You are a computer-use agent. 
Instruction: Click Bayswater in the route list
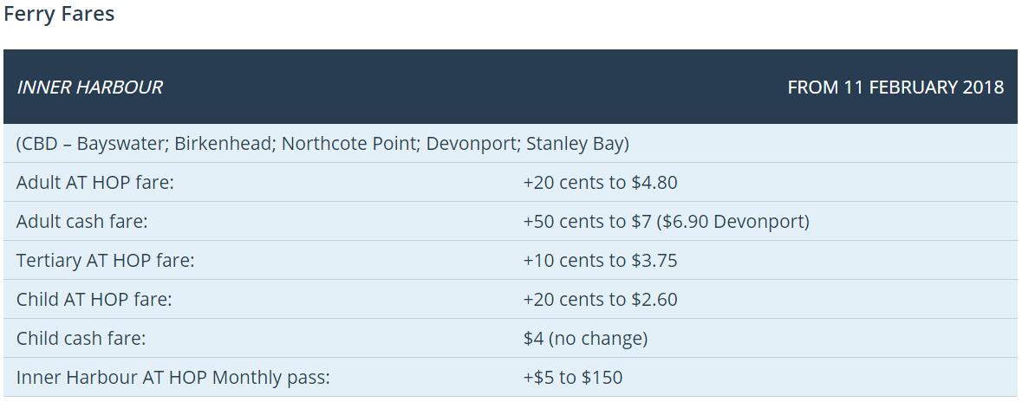(120, 143)
